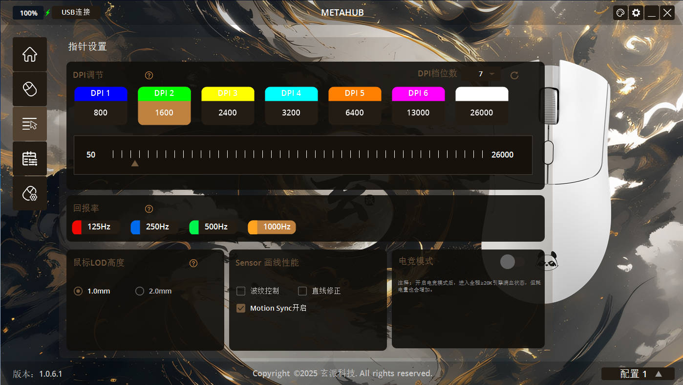Select the pointer settings sidebar icon

click(x=30, y=124)
